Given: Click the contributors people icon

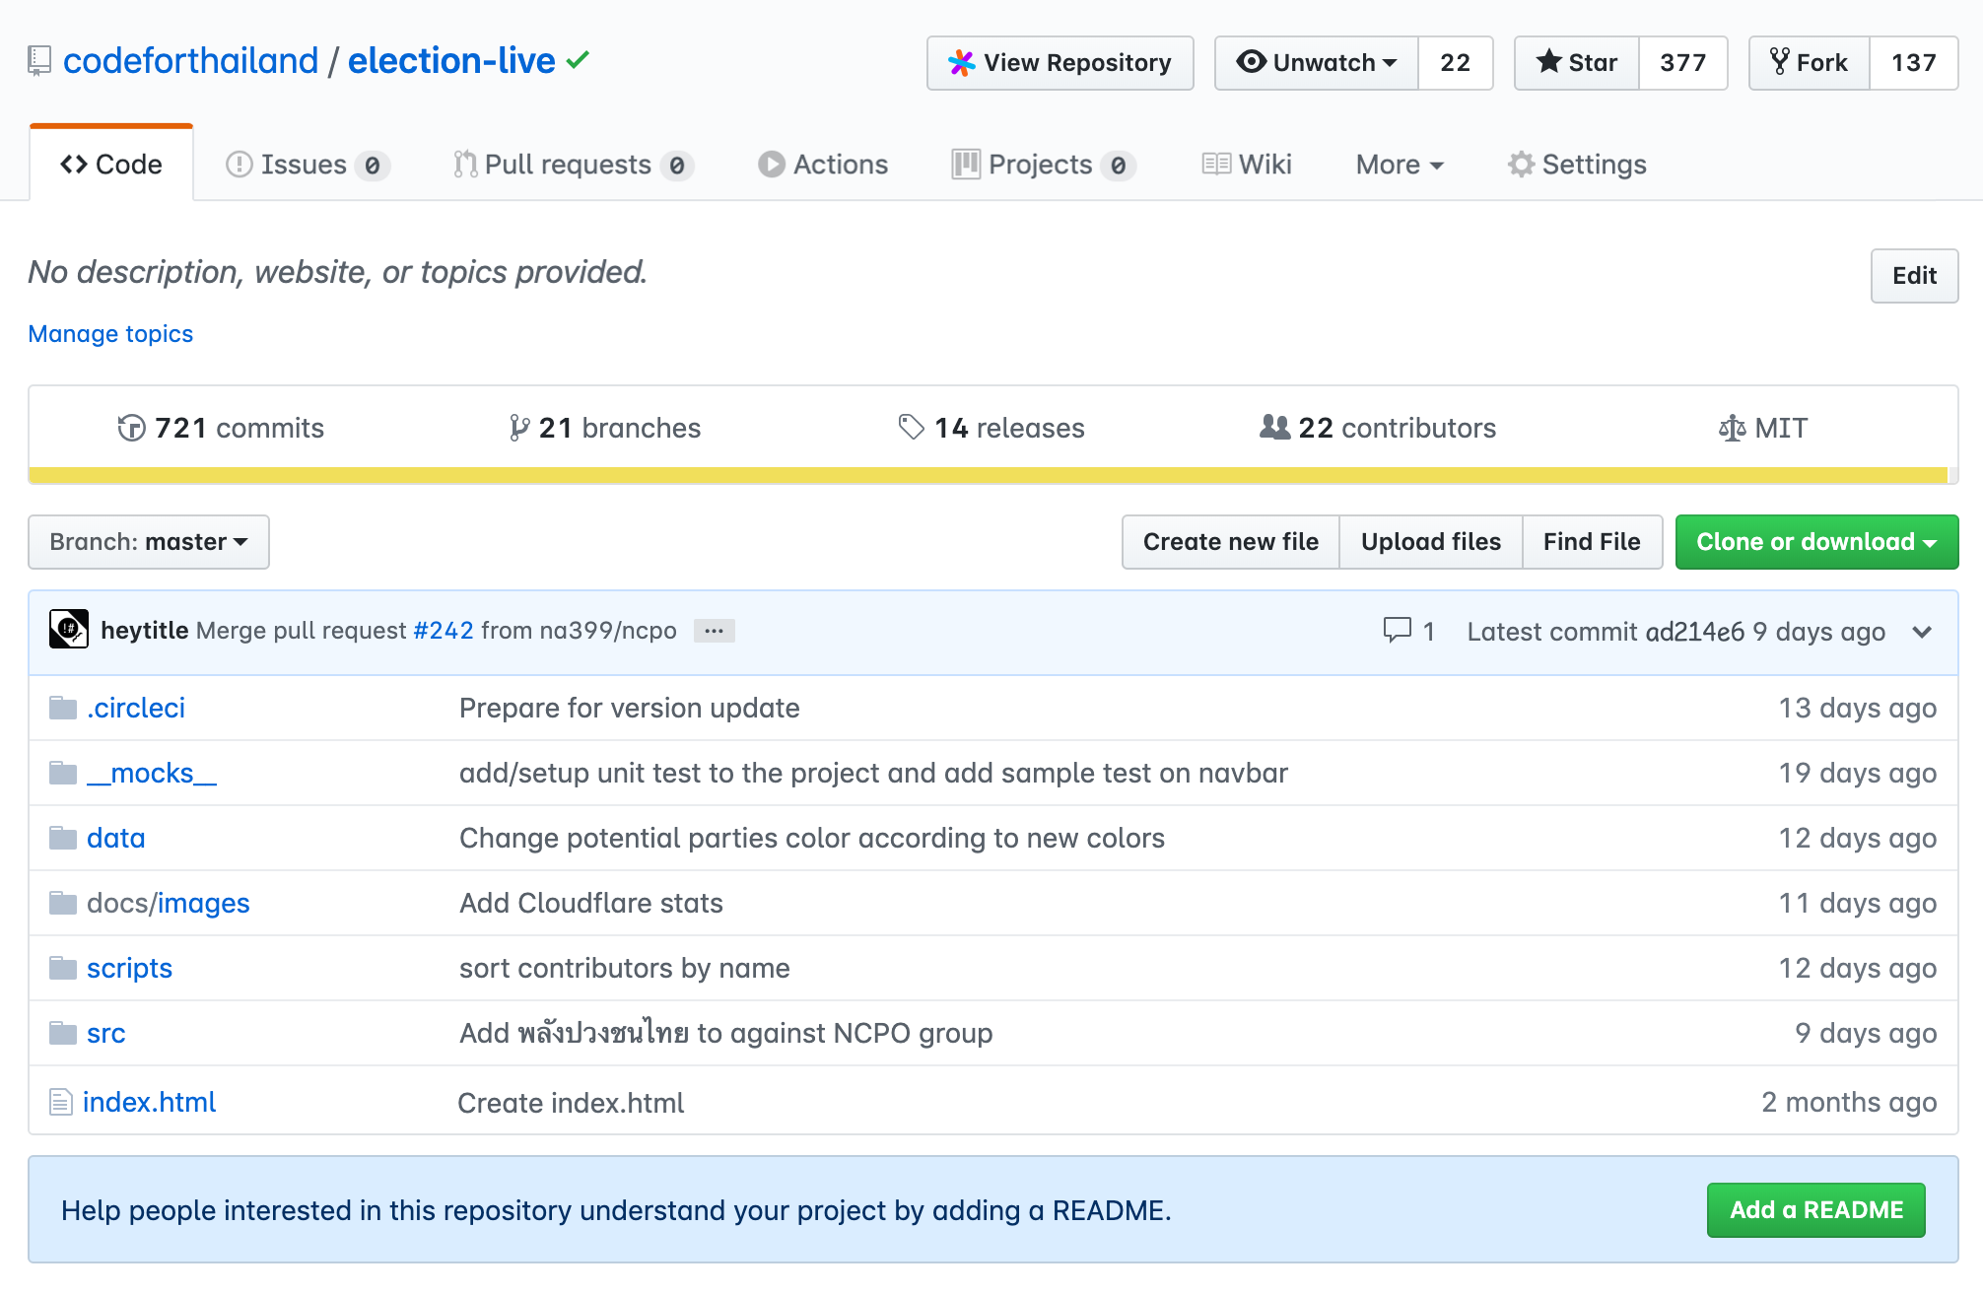Looking at the screenshot, I should (1274, 427).
